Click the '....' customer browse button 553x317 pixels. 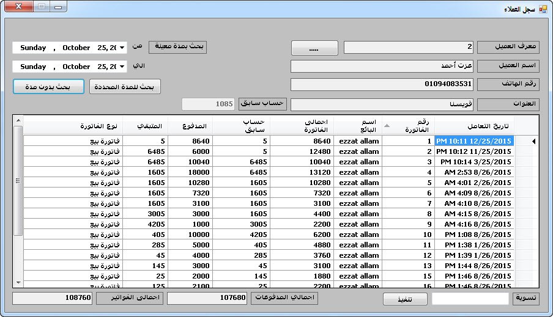click(314, 48)
